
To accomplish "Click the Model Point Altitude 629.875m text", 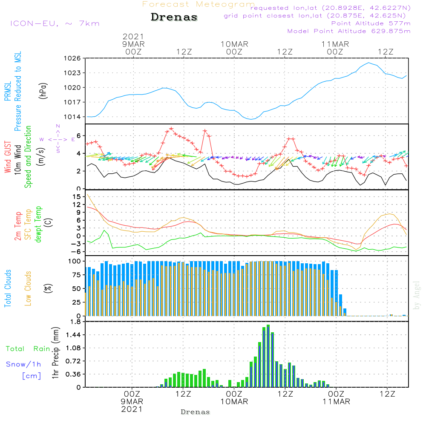I will [349, 31].
